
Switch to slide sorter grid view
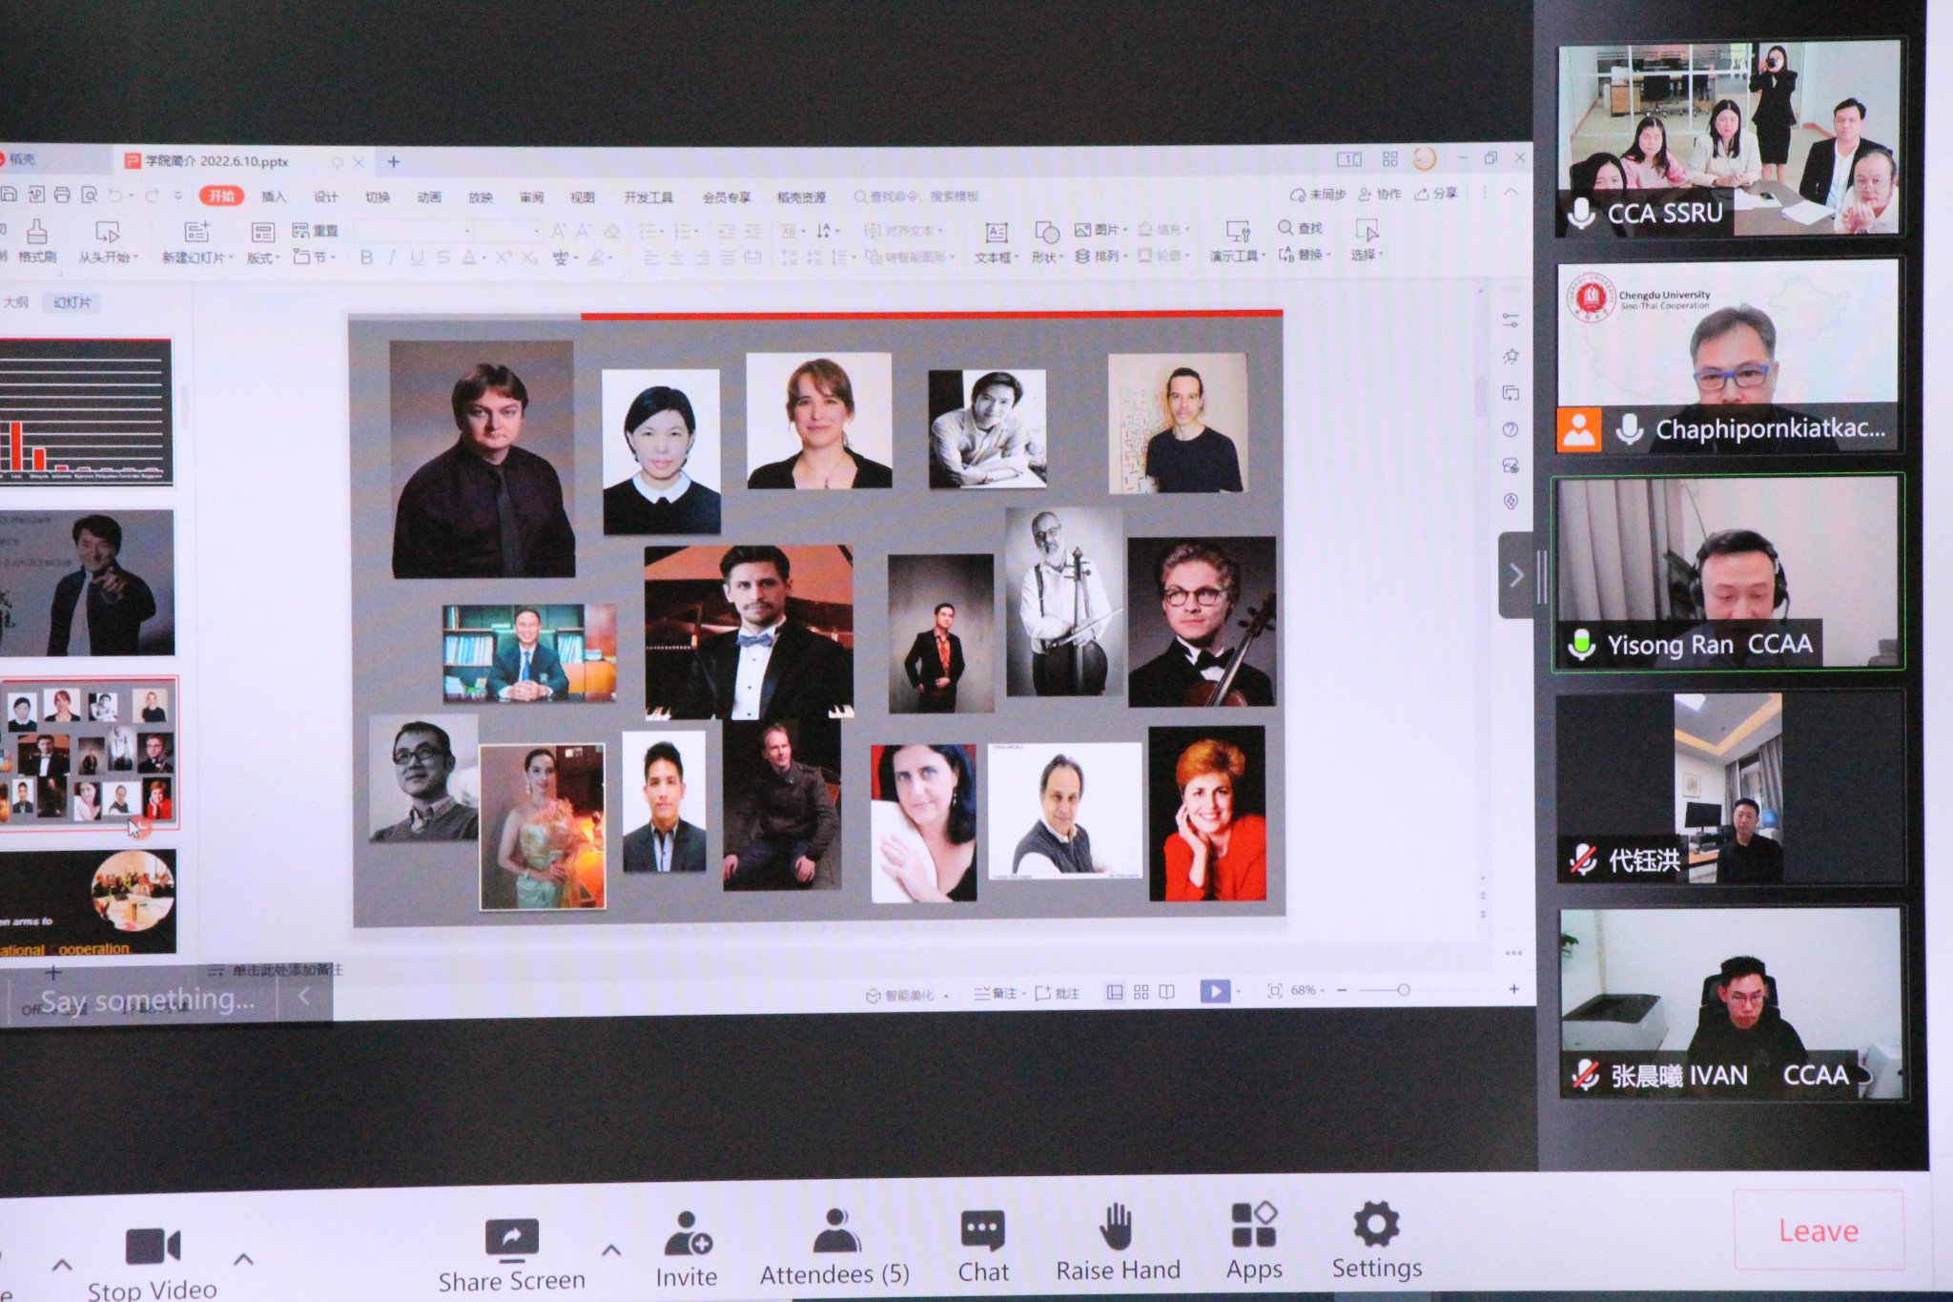coord(1141,992)
